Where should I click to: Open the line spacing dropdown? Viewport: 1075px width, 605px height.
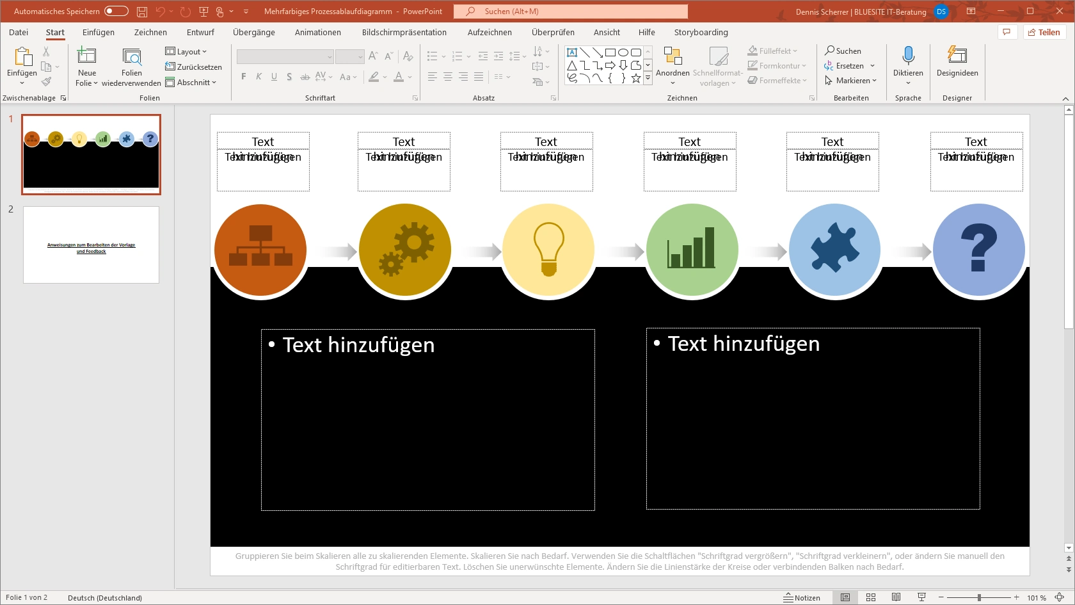(x=518, y=56)
